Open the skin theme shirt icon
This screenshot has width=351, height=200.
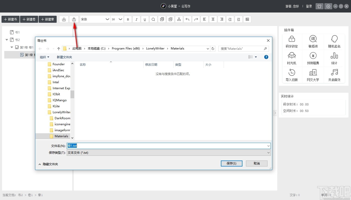pyautogui.click(x=319, y=6)
